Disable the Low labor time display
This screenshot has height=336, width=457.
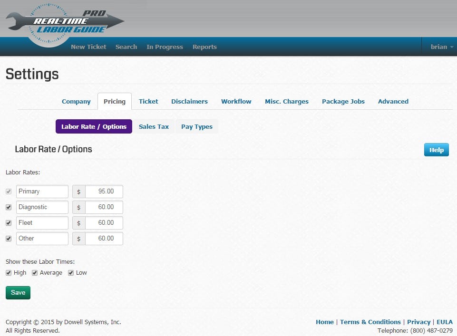coord(70,272)
